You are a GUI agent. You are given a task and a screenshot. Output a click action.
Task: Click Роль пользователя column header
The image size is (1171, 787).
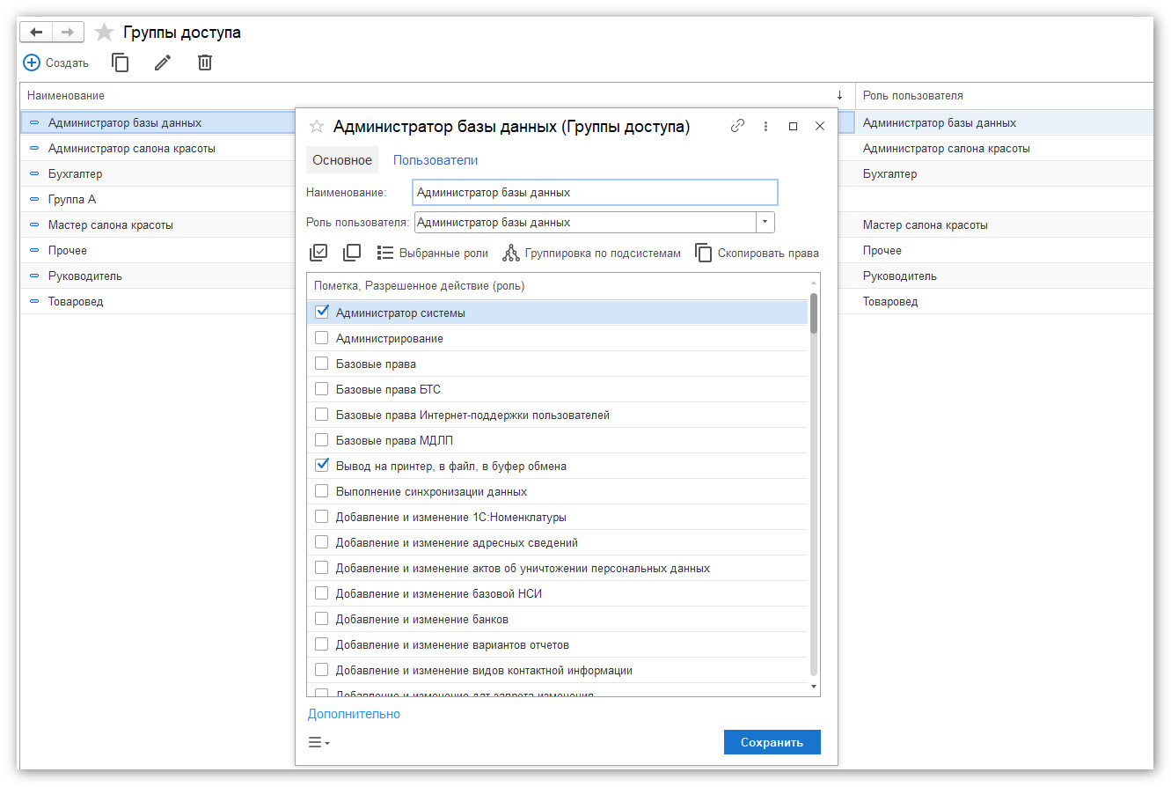1004,95
